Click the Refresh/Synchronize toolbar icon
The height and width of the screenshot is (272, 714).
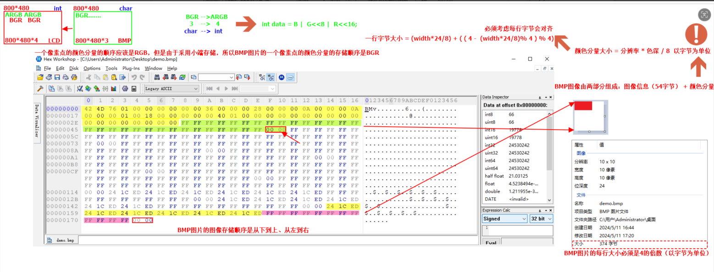click(182, 77)
